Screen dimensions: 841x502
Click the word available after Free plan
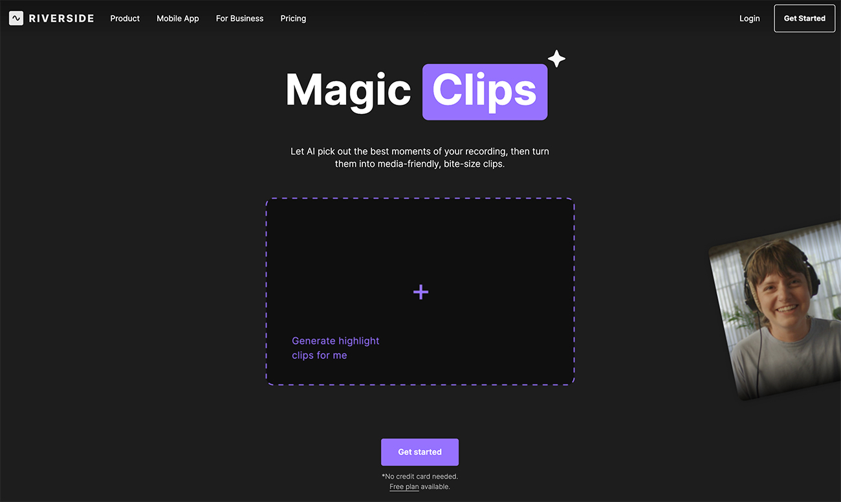[x=435, y=486]
